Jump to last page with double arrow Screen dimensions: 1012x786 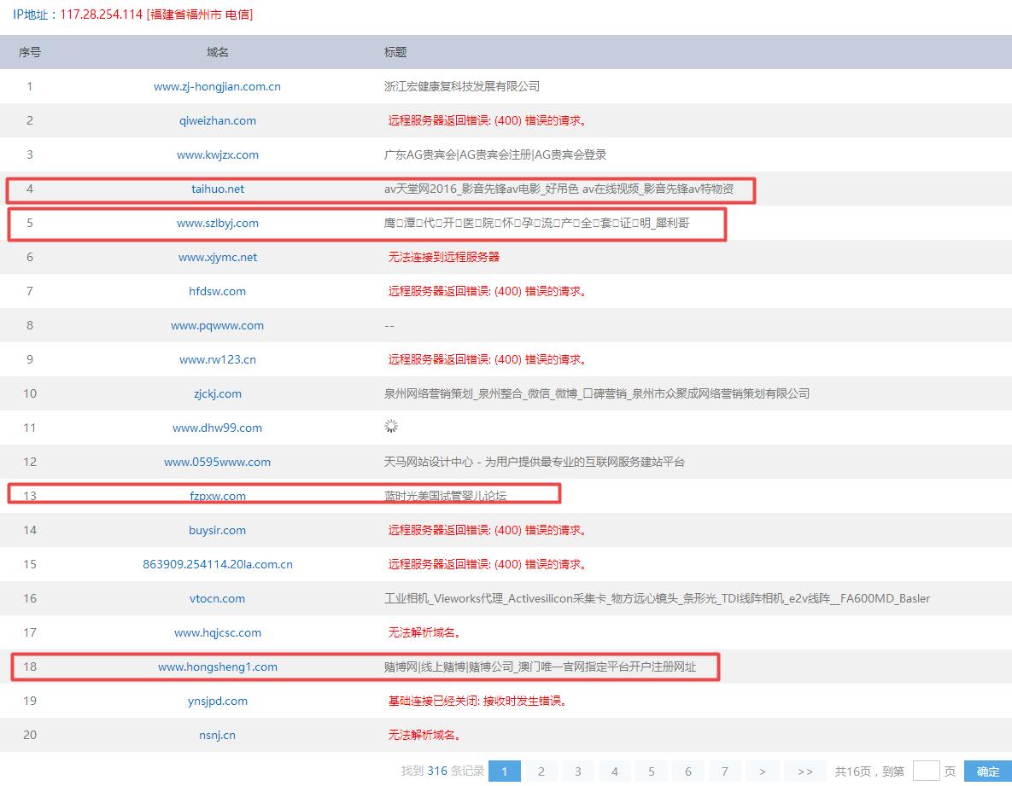(x=804, y=771)
